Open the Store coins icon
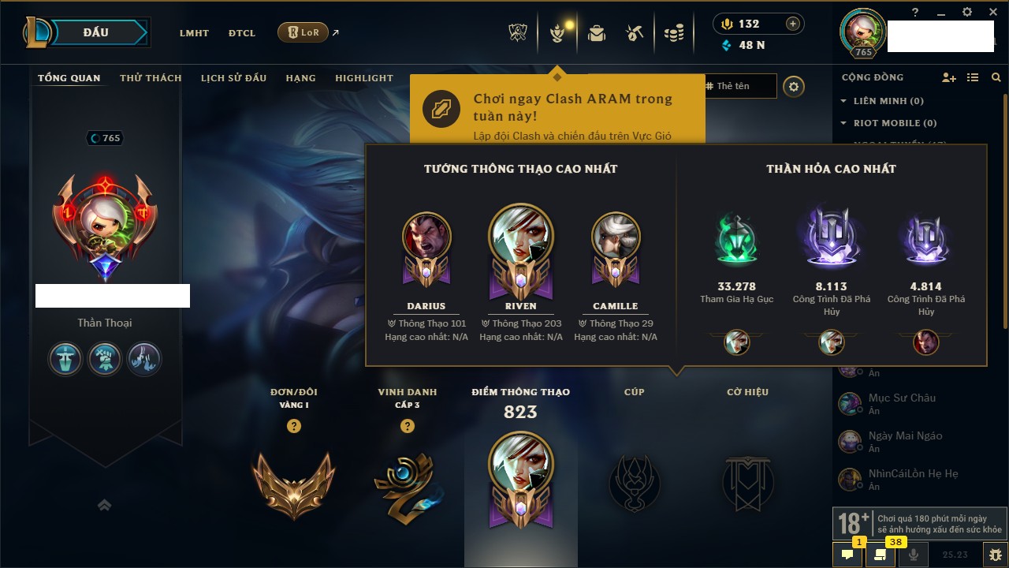 [673, 33]
